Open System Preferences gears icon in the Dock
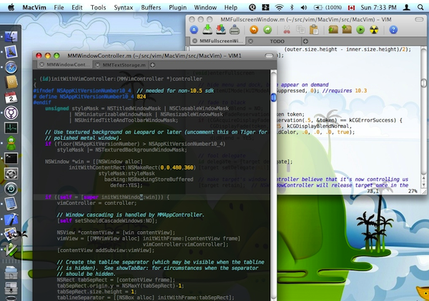The width and height of the screenshot is (429, 301). click(x=11, y=174)
